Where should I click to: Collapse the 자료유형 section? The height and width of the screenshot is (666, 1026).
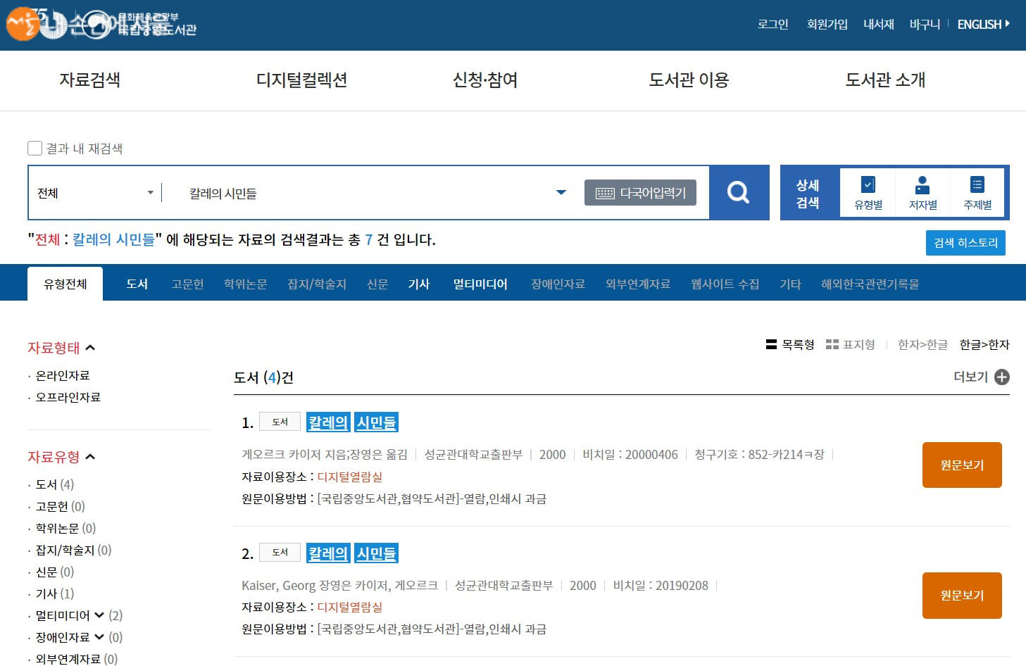[x=90, y=457]
